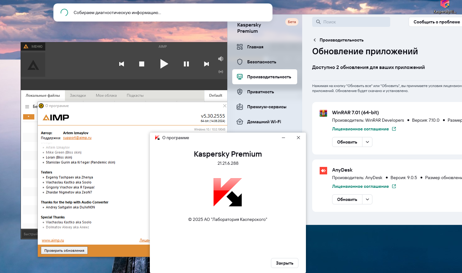The image size is (462, 273).
Task: Close the AIMP О программе dialog
Action: pyautogui.click(x=224, y=106)
